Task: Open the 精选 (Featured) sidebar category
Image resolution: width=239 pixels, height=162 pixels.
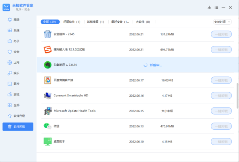Action: click(x=16, y=20)
